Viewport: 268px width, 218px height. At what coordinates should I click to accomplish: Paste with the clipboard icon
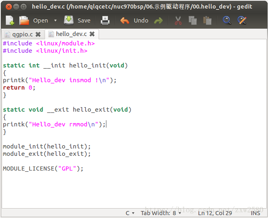pos(207,20)
